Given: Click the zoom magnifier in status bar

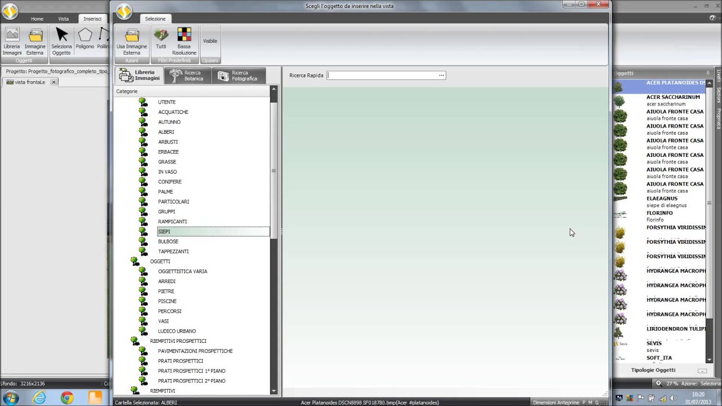Looking at the screenshot, I should (658, 383).
